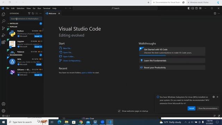Viewport: 222px width, 125px height.
Task: Open the Help menu
Action: (54, 8)
